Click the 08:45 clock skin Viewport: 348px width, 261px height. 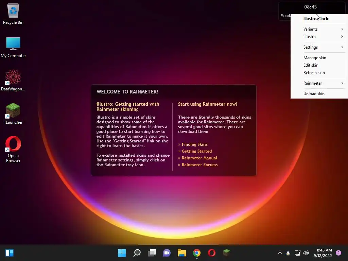(x=311, y=7)
